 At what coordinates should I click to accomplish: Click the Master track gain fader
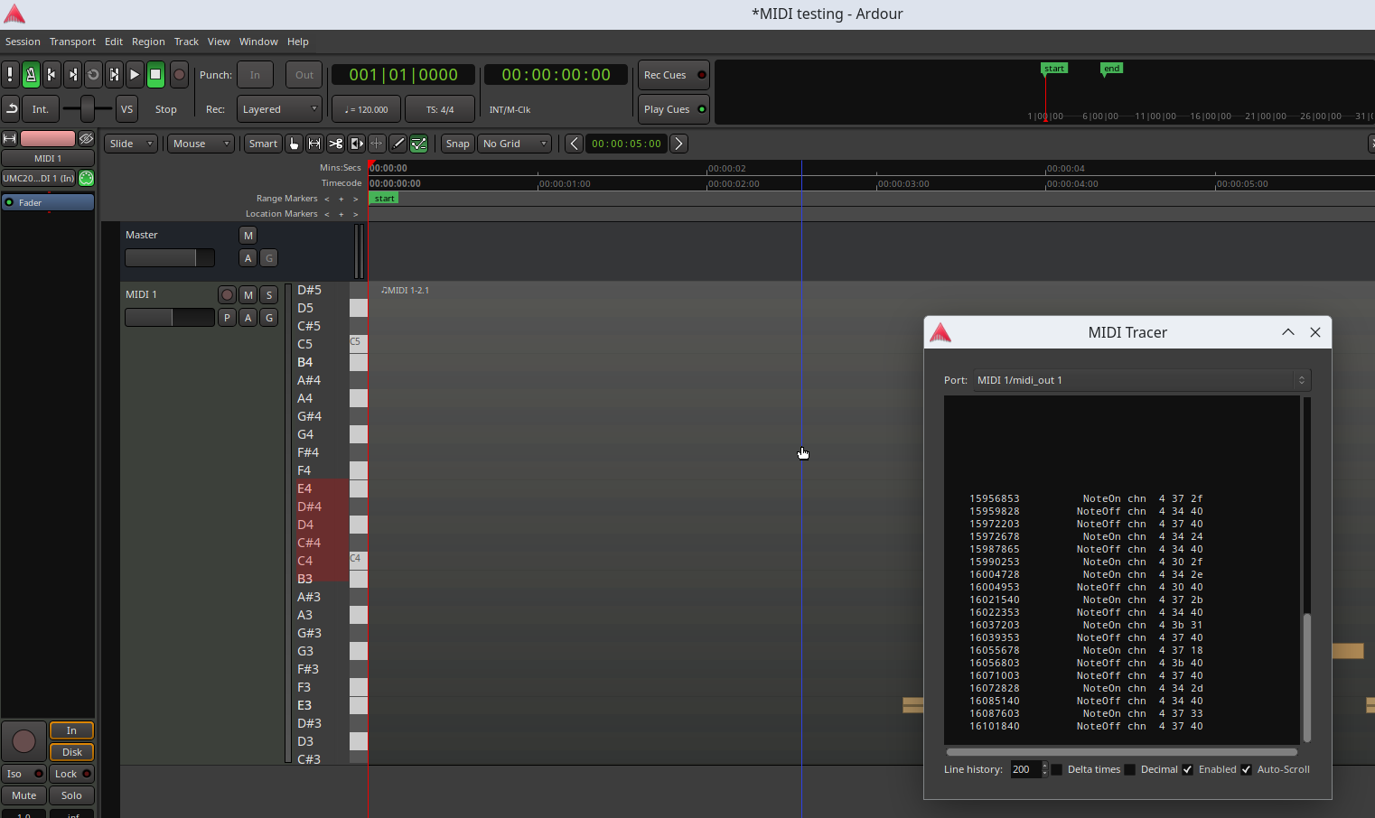point(169,258)
